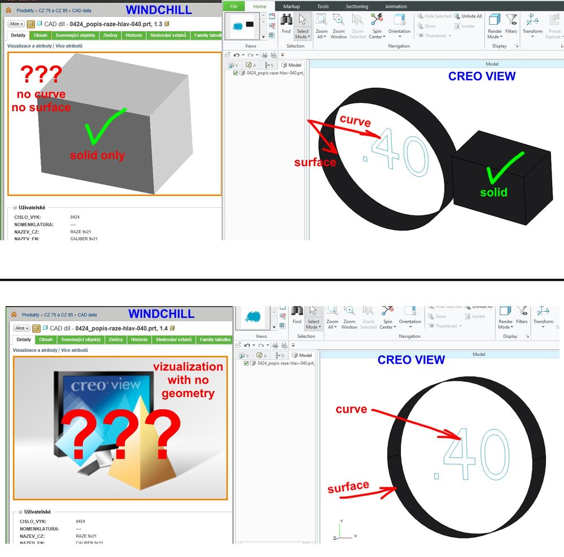Click Sledování vztahů tab on version 1.3 page
Viewport: 564px width, 557px height.
click(x=168, y=35)
